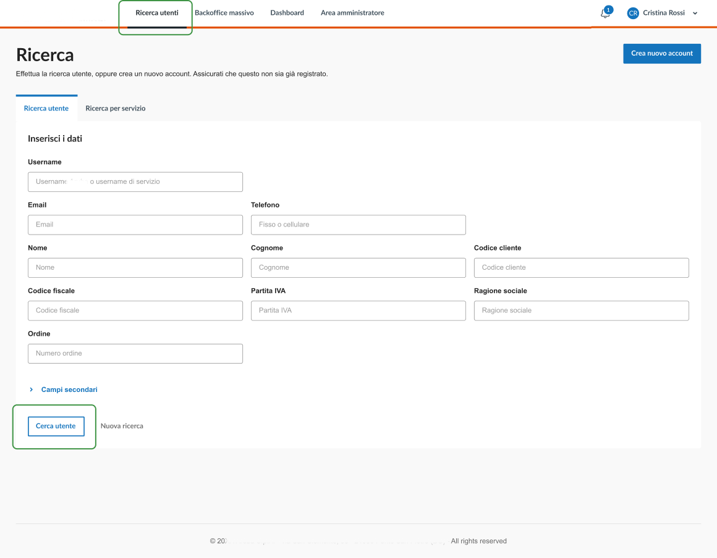
Task: Select the Telefono input field
Action: (x=358, y=225)
